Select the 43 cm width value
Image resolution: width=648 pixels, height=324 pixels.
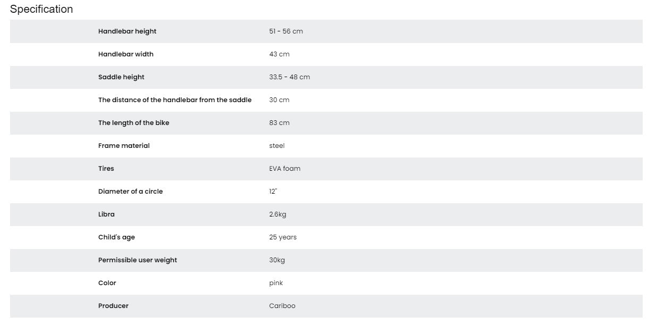279,54
